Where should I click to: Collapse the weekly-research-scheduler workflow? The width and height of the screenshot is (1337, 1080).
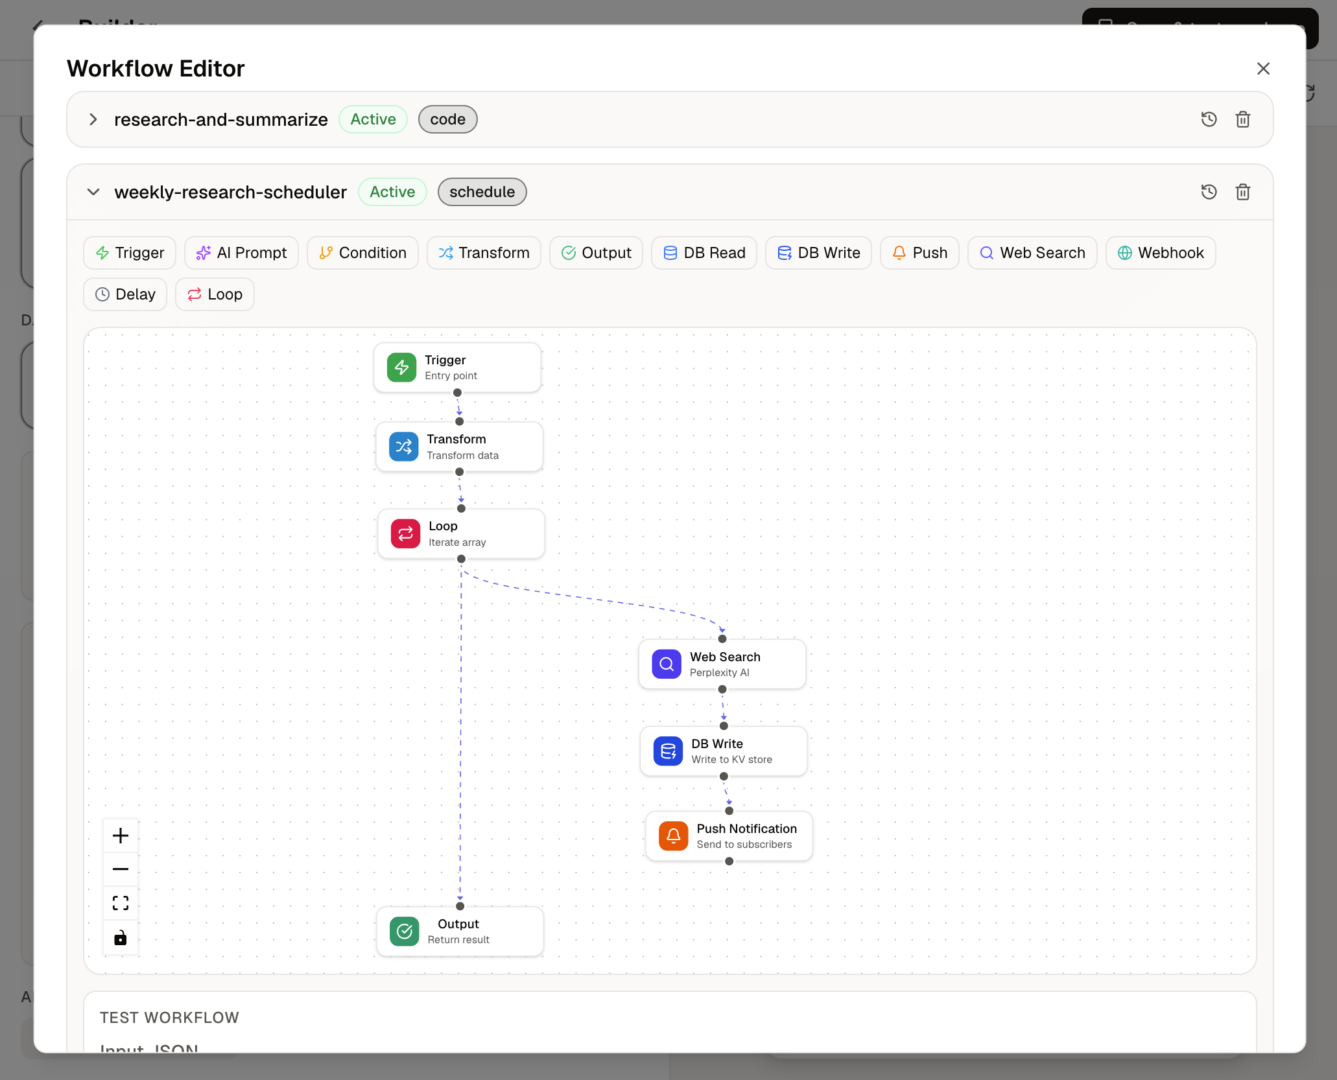pos(93,192)
